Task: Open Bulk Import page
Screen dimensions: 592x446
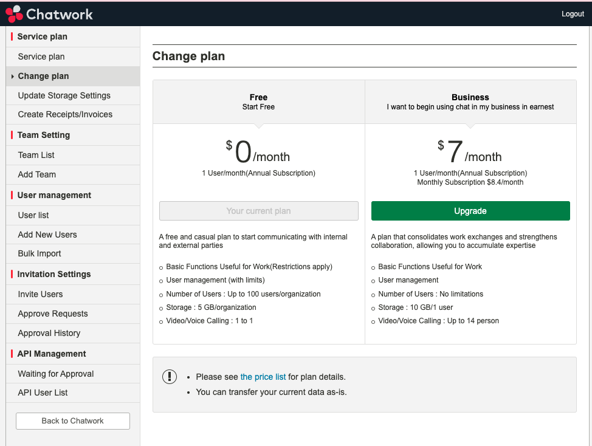Action: coord(40,253)
